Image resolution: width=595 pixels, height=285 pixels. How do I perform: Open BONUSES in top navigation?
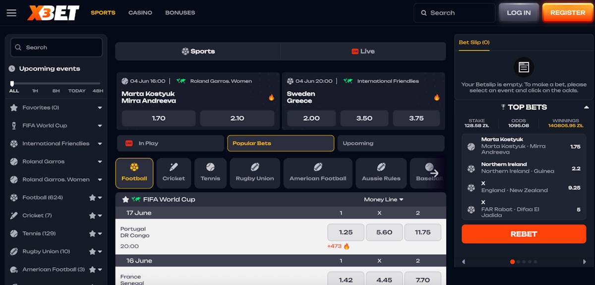click(180, 13)
